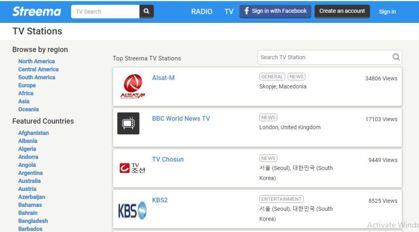419x232 pixels.
Task: Select Austria in Featured Countries
Action: [x=27, y=189]
